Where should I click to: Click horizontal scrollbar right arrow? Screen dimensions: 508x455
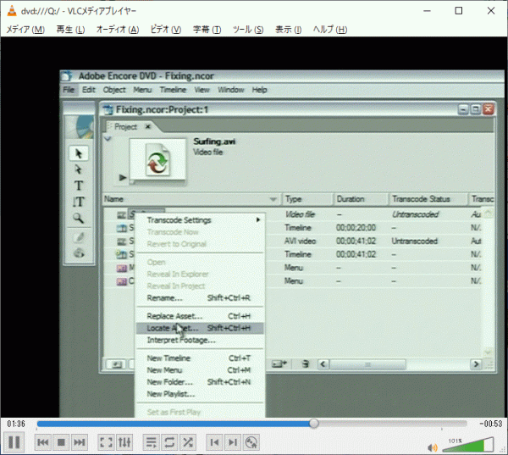476,363
